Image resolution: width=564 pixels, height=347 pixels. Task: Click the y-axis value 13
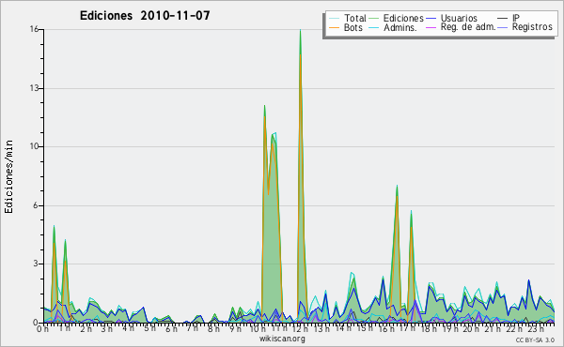[x=34, y=88]
